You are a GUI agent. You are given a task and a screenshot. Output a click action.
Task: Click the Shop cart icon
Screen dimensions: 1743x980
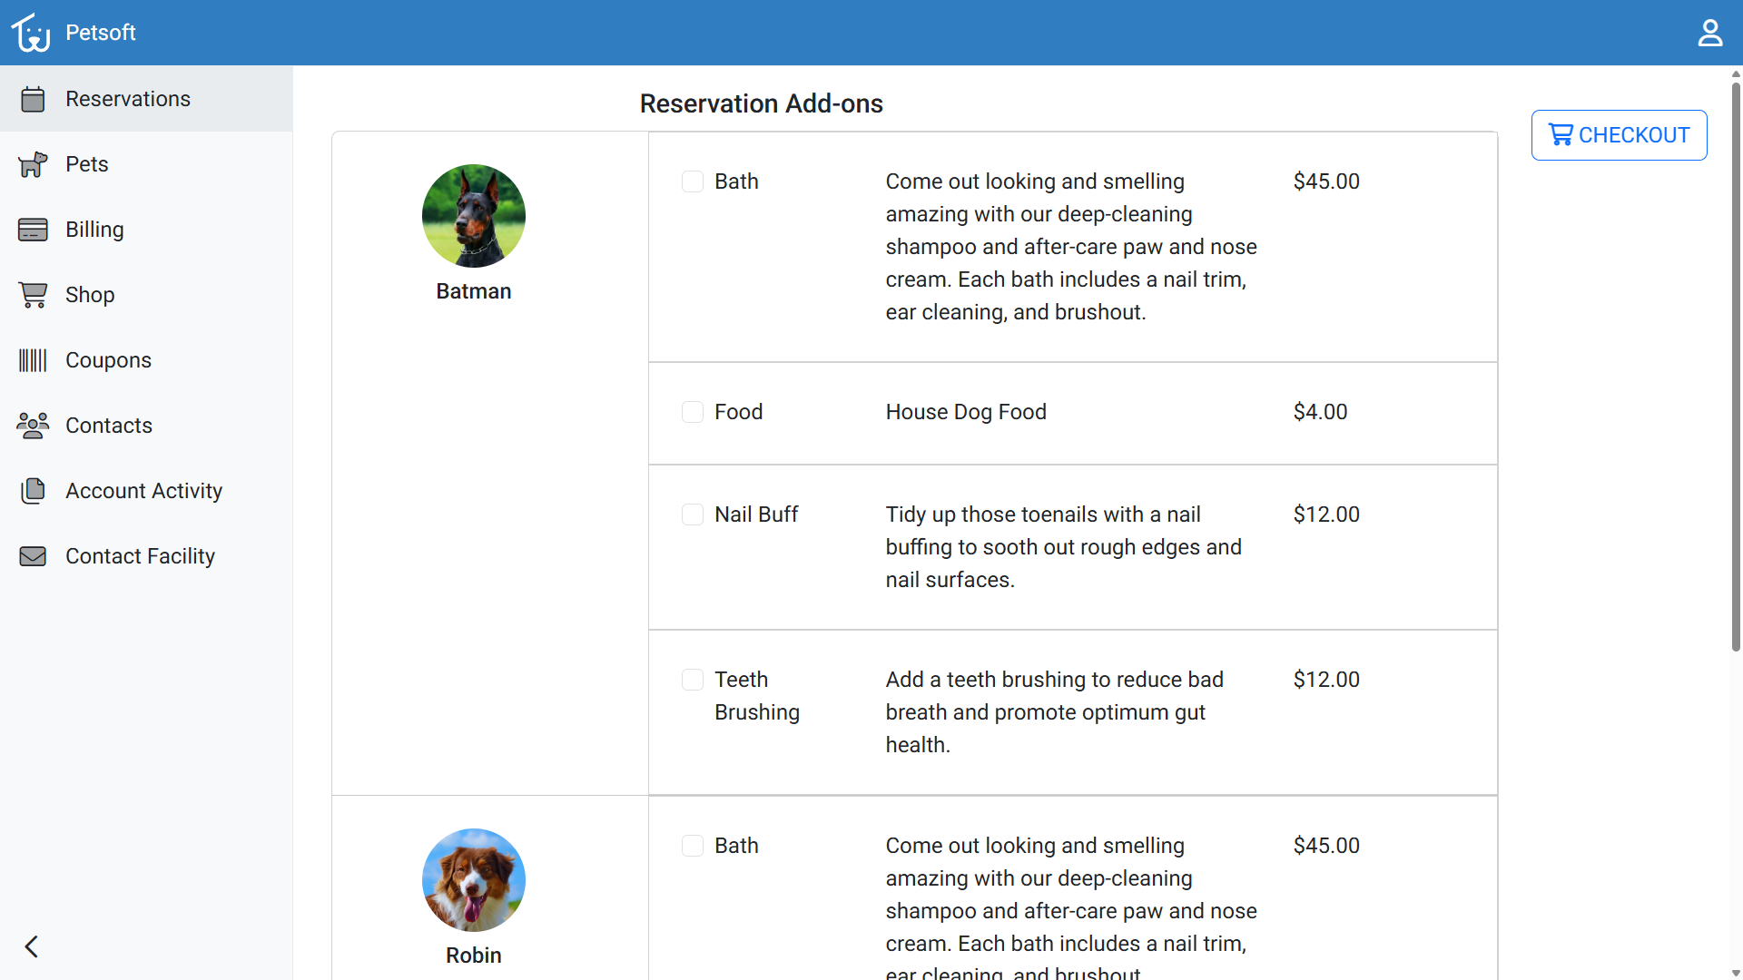pos(33,295)
